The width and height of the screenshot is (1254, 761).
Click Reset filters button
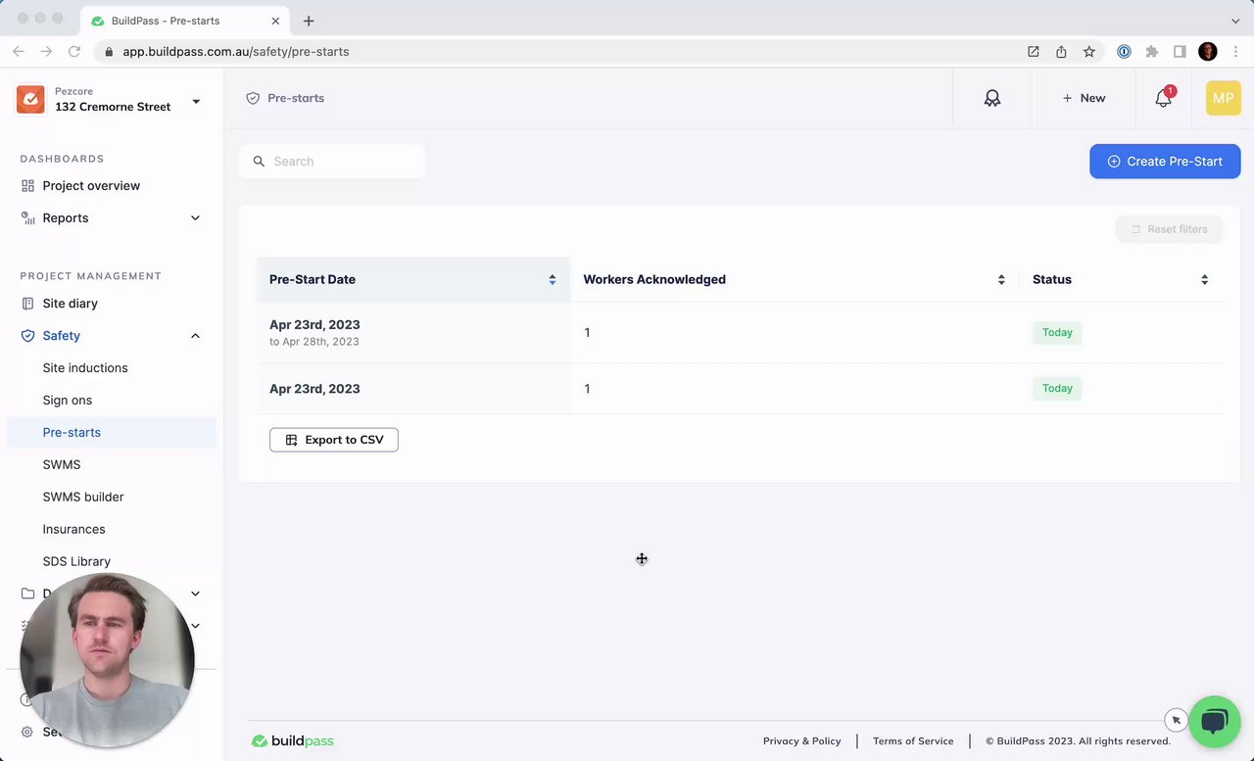coord(1169,229)
